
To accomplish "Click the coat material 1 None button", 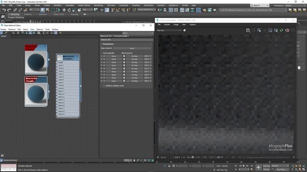I will click(114, 56).
